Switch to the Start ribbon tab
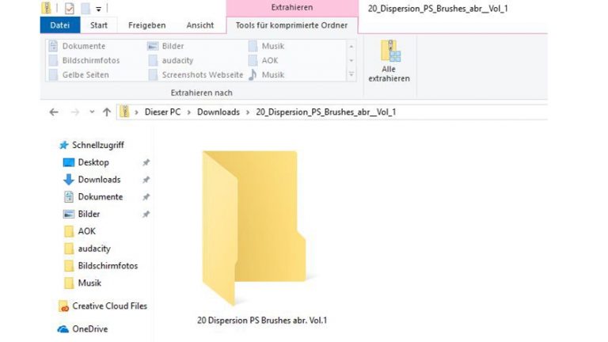Viewport: 608px width, 342px height. tap(99, 25)
